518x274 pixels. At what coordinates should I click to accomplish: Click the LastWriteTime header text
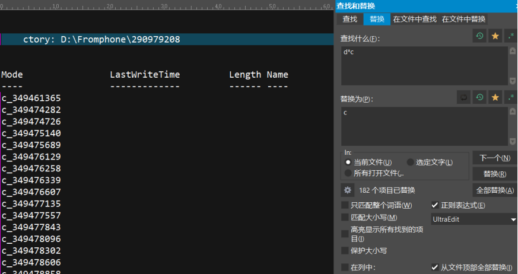point(145,75)
